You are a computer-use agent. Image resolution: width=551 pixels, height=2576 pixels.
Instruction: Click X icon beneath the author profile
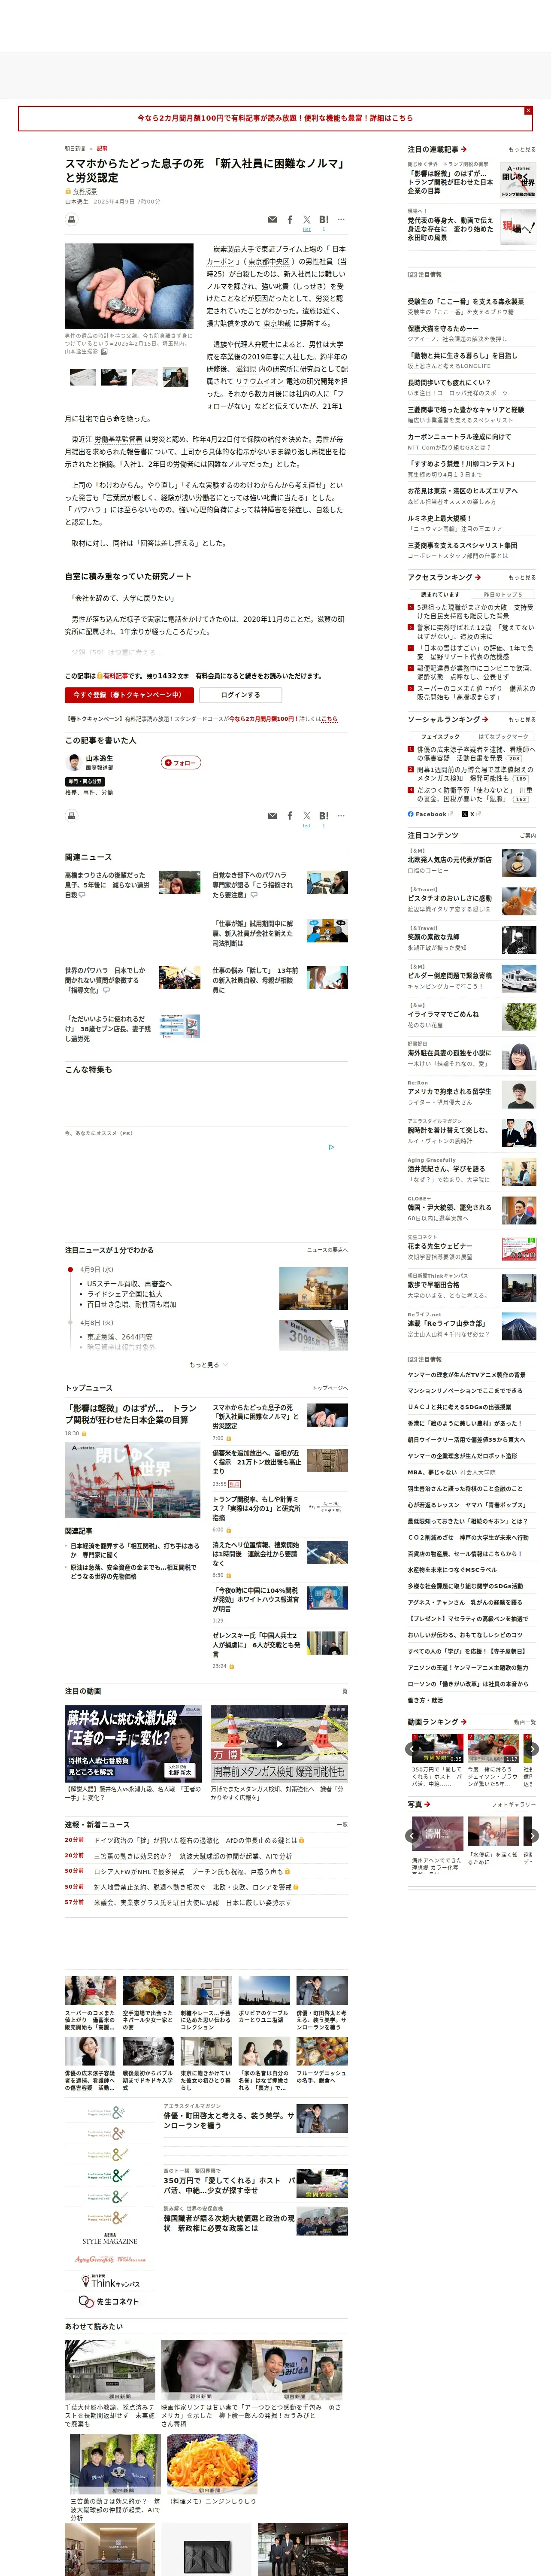pos(307,816)
